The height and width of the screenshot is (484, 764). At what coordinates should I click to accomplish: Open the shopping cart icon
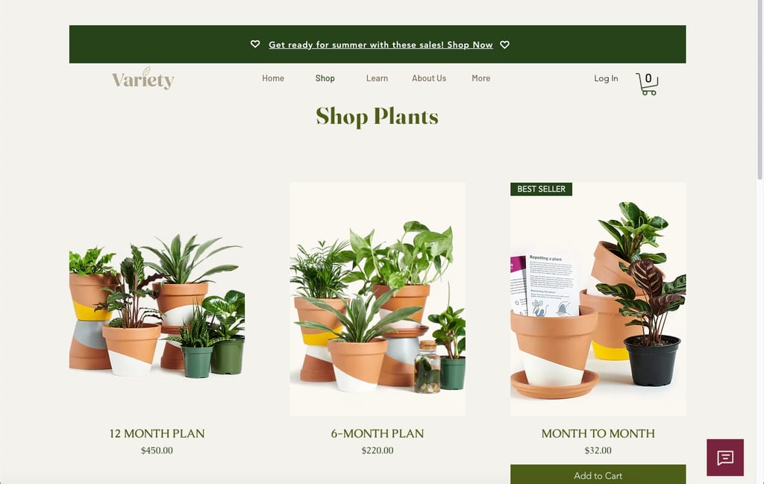tap(647, 84)
